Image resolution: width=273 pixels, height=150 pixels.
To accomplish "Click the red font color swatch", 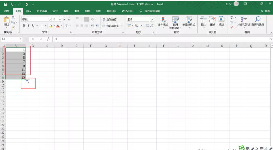I will (58, 26).
